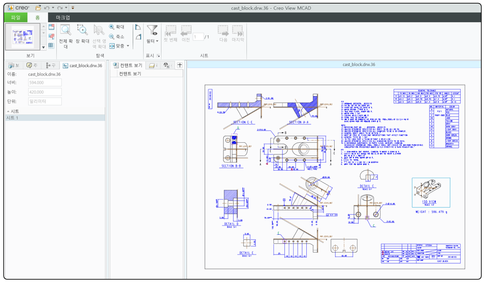Expand the view gallery with the bottom arrow

[x=44, y=47]
